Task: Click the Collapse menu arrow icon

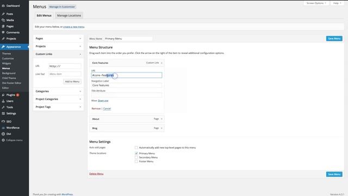Action: [x=3, y=140]
